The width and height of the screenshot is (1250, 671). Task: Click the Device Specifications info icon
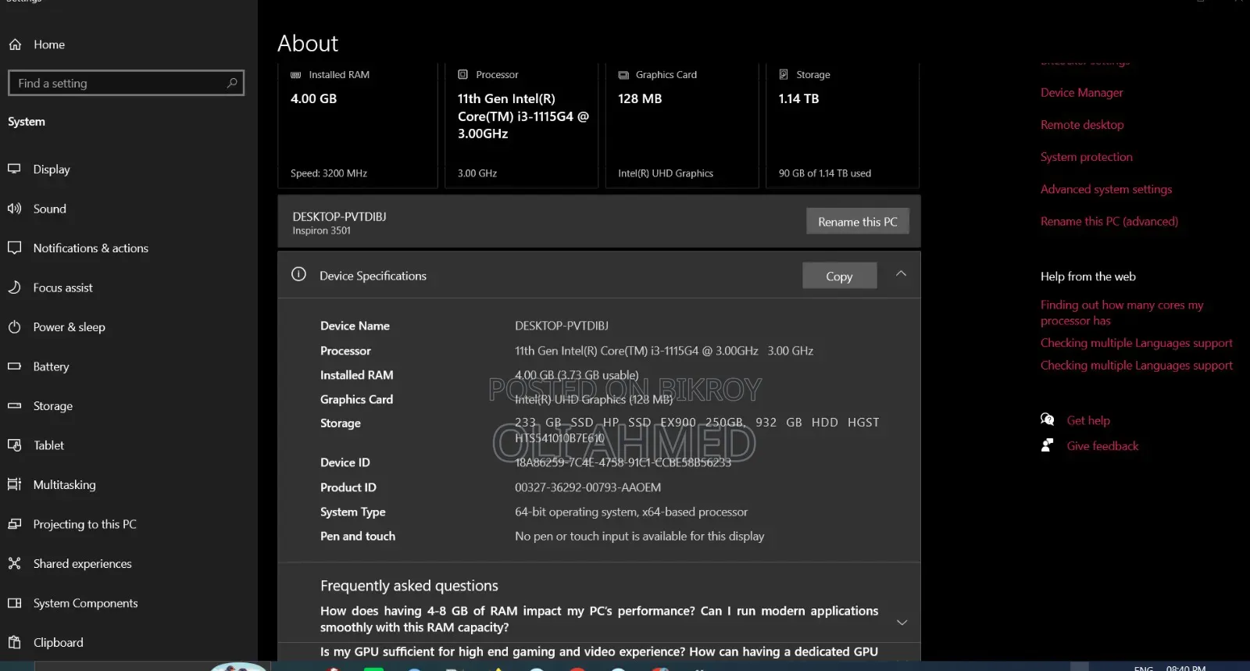pos(298,274)
